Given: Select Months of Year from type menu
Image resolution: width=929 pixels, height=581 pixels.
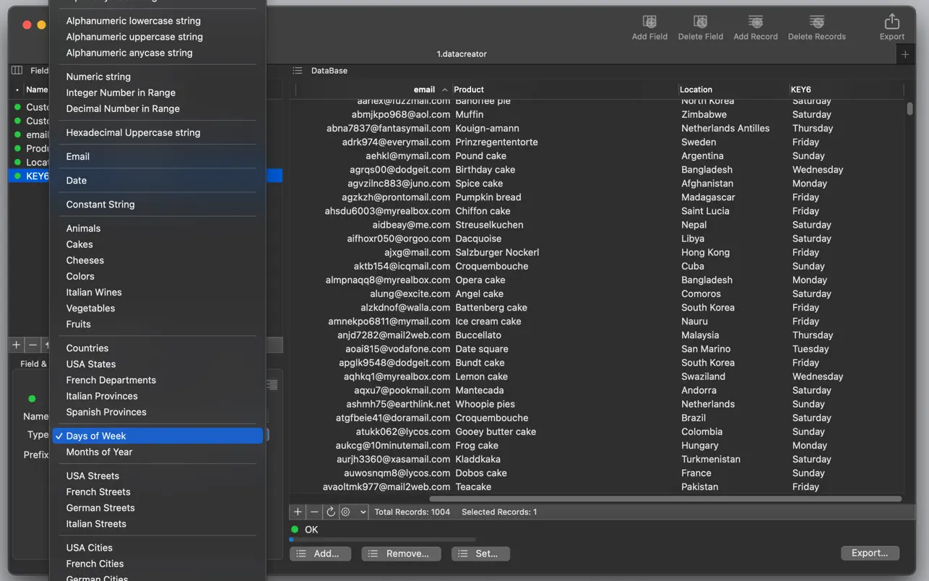Looking at the screenshot, I should pos(99,452).
